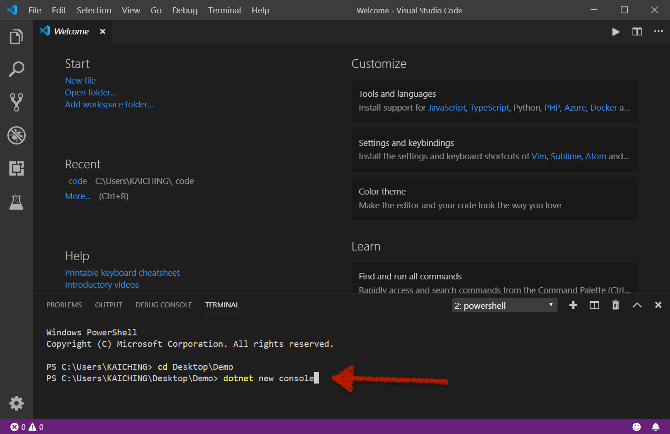
Task: Maximize the panel with the up chevron
Action: tap(637, 305)
